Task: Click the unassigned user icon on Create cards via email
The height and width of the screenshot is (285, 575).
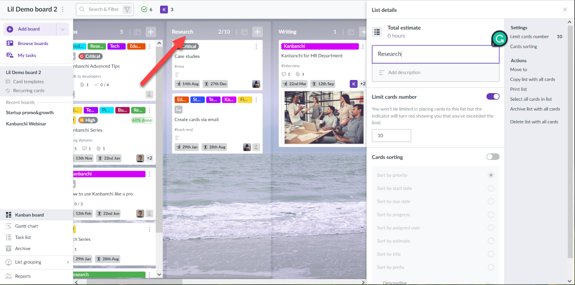Action: (256, 147)
